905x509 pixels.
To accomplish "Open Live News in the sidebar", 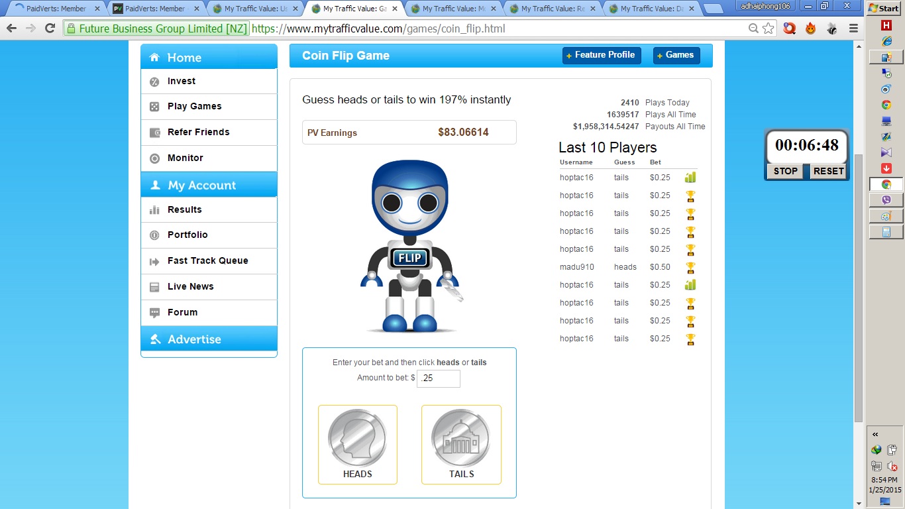I will coord(209,286).
